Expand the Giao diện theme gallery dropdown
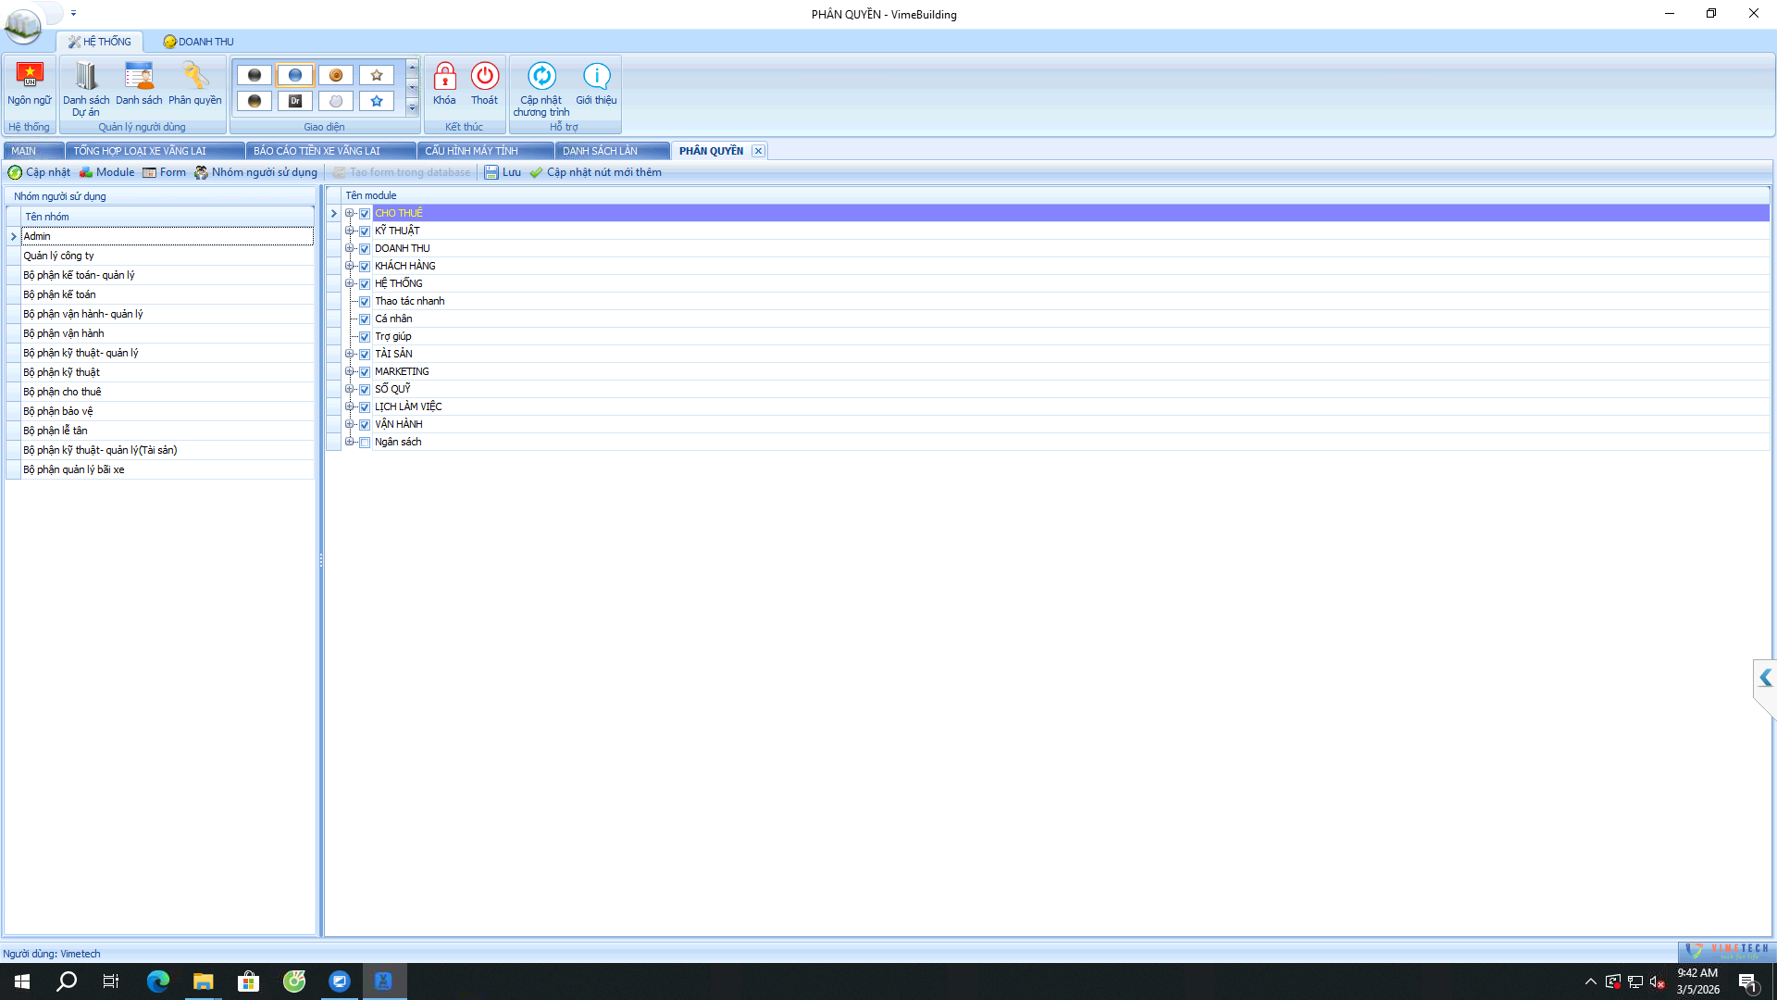1777x1000 pixels. 413,108
